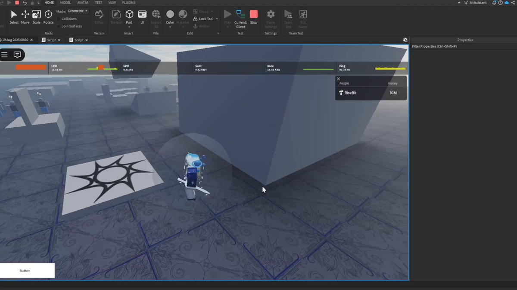Close the second Script tab
Screen dimensions: 517x290
[x=87, y=40]
